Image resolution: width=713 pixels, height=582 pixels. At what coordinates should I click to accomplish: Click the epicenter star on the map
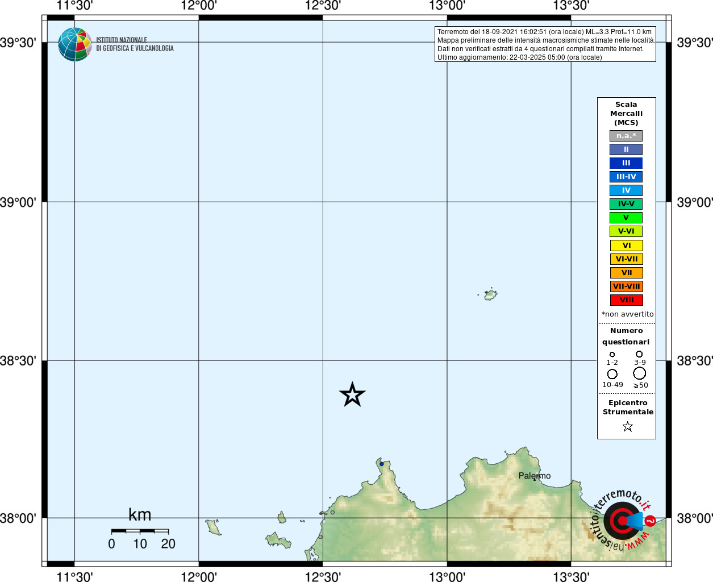(352, 394)
